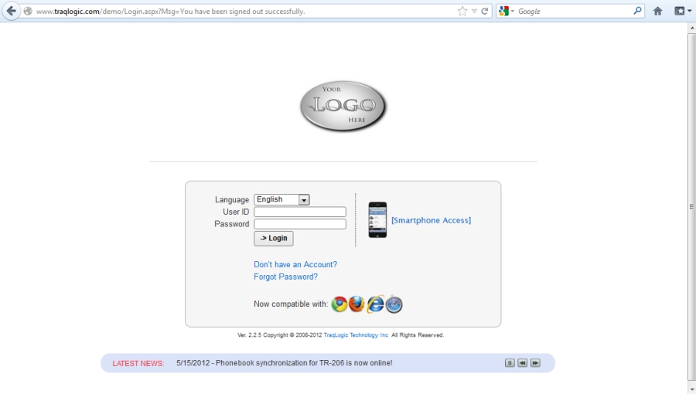Focus the User ID text field
This screenshot has height=394, width=696.
(x=300, y=212)
